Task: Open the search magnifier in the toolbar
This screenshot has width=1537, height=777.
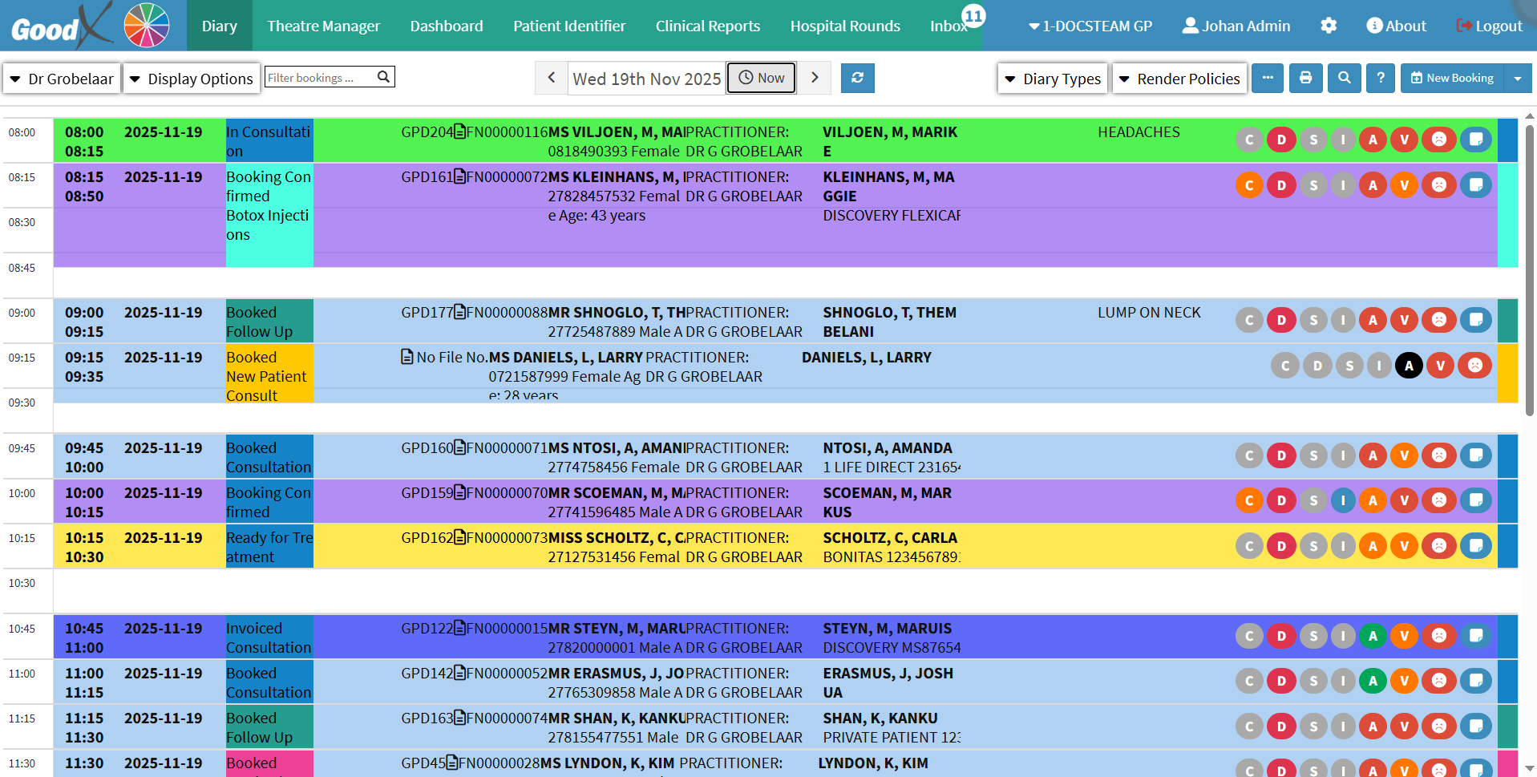Action: coord(1344,78)
